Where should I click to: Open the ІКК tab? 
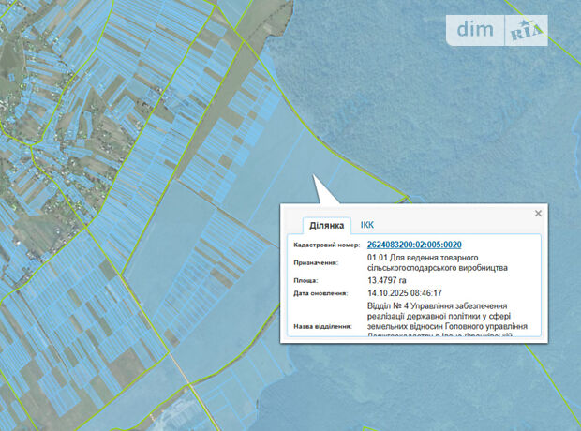(367, 225)
